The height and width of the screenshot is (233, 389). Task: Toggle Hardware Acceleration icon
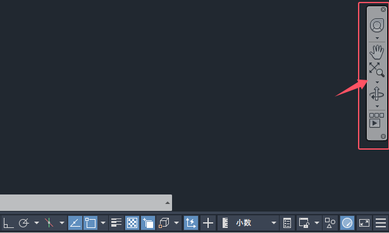347,223
